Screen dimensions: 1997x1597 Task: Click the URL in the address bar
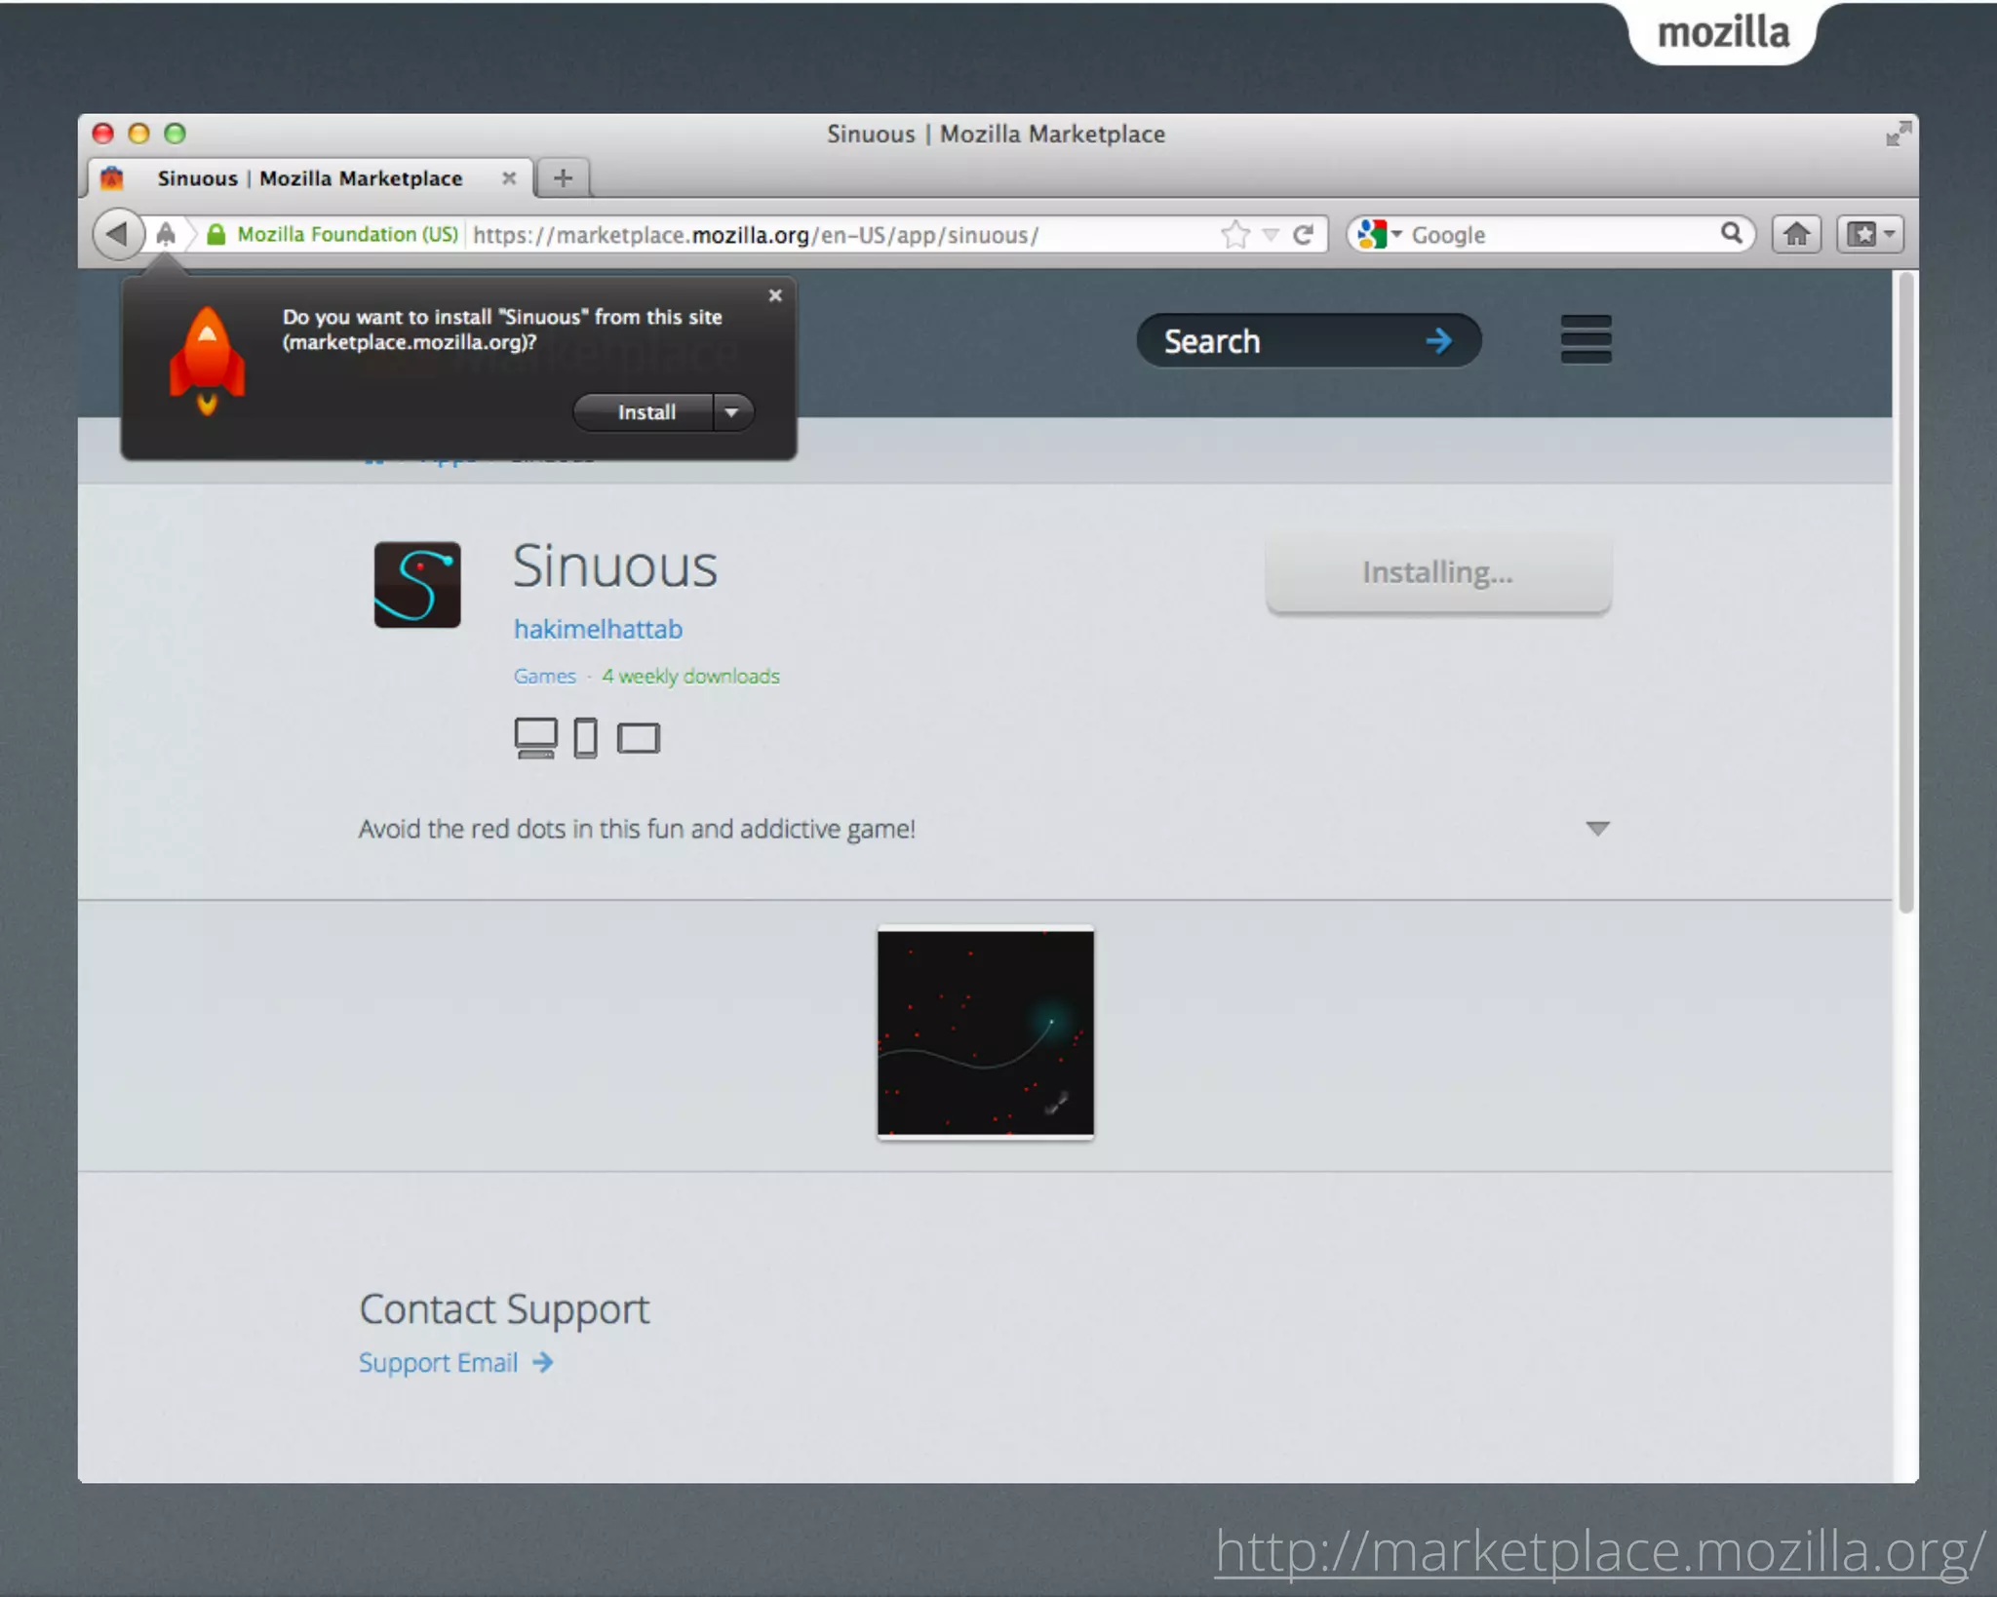(x=756, y=235)
